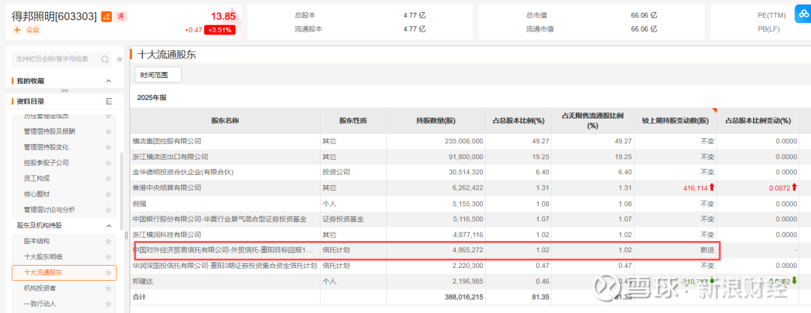Click shareholder 倪强
The height and width of the screenshot is (313, 811).
pyautogui.click(x=139, y=203)
